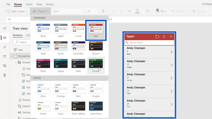Apply the Lavender theme
The width and height of the screenshot is (212, 119).
78,48
